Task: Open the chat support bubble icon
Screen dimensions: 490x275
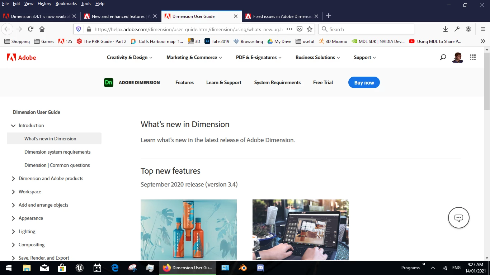Action: (459, 218)
